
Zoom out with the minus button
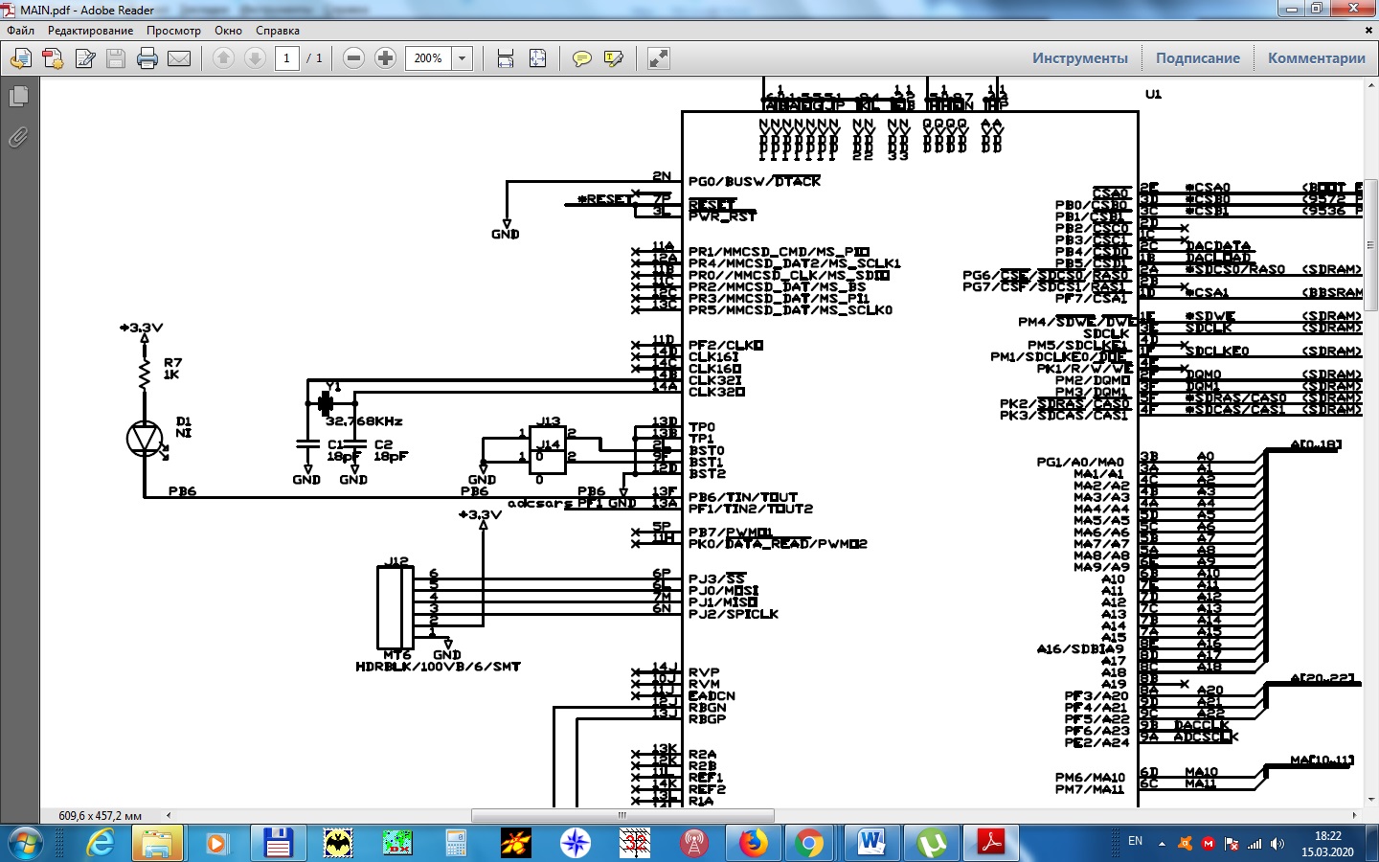tap(353, 58)
